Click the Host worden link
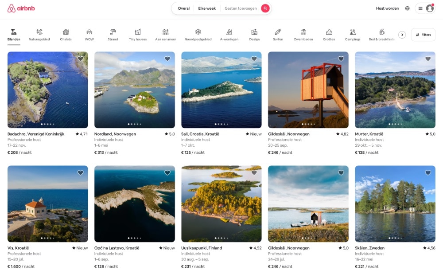 click(x=387, y=8)
